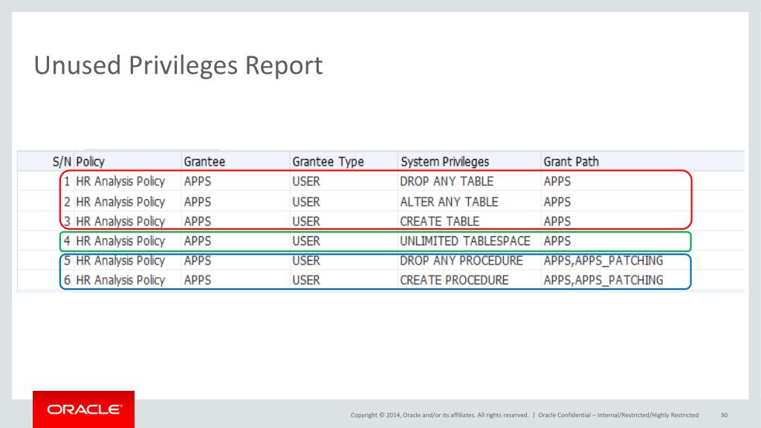The height and width of the screenshot is (428, 761).
Task: Select the ALTER ANY TABLE privilege cell
Action: point(449,202)
